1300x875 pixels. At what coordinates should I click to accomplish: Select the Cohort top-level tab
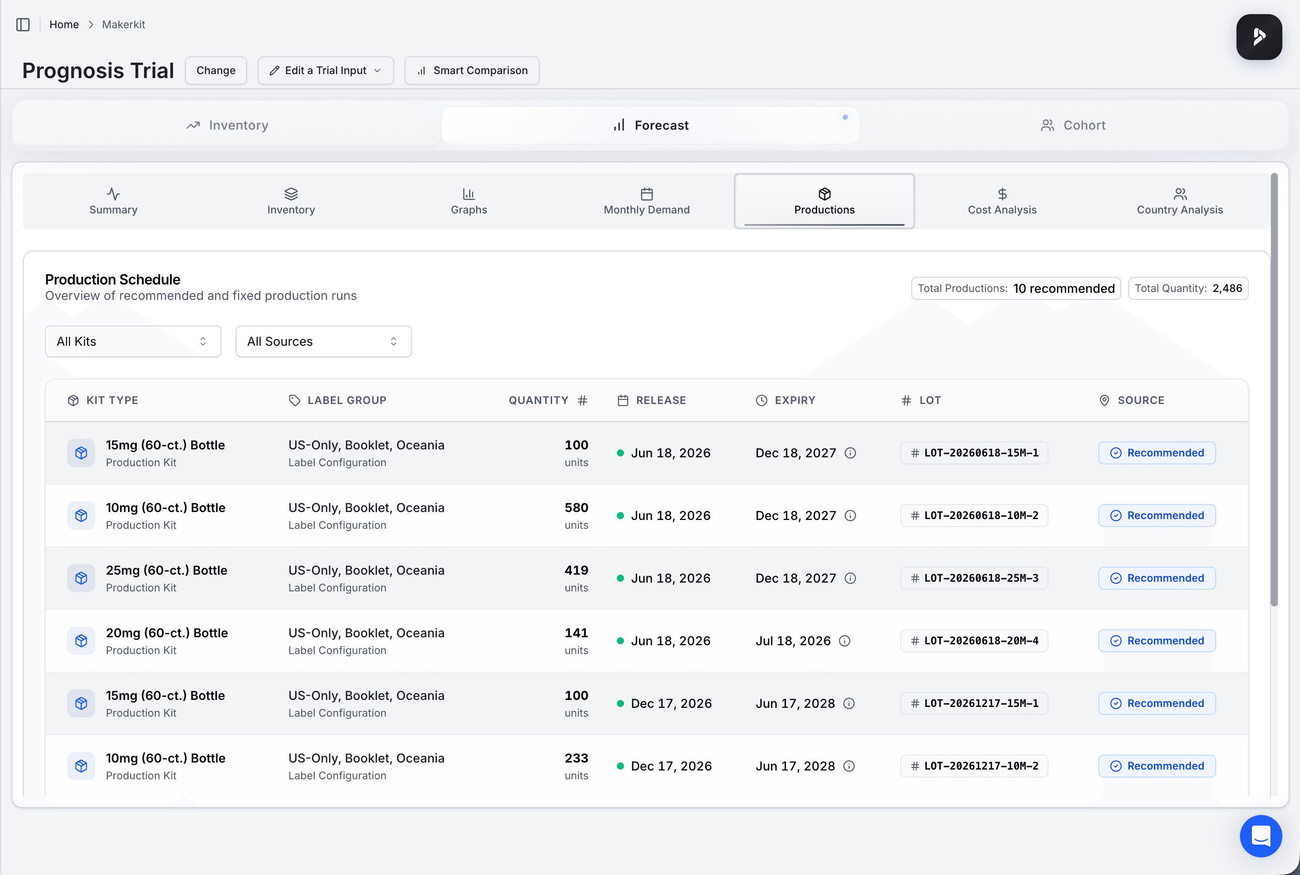[x=1073, y=125]
